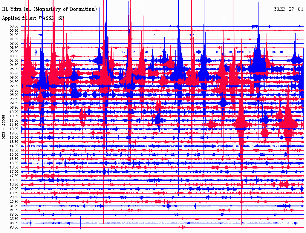Select the 05:00 time label
The height and width of the screenshot is (233, 306).
(14, 69)
